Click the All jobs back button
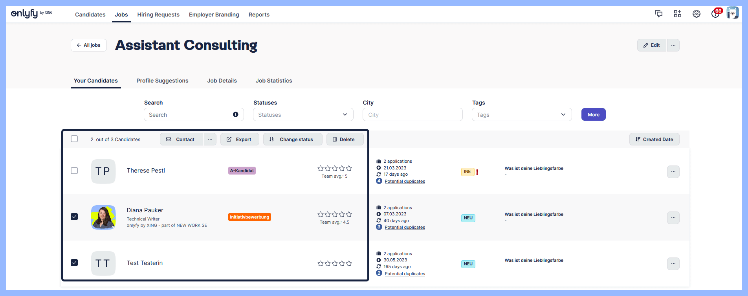748x296 pixels. point(89,45)
